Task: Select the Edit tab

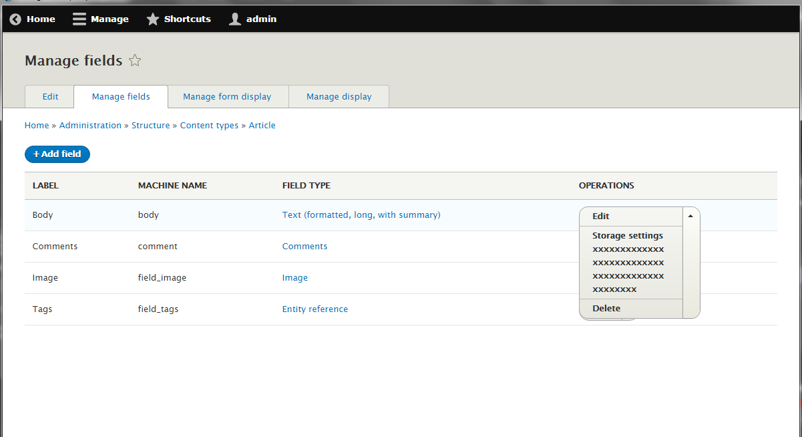Action: [x=49, y=96]
